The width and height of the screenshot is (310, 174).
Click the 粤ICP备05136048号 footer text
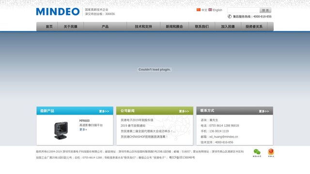point(182,158)
